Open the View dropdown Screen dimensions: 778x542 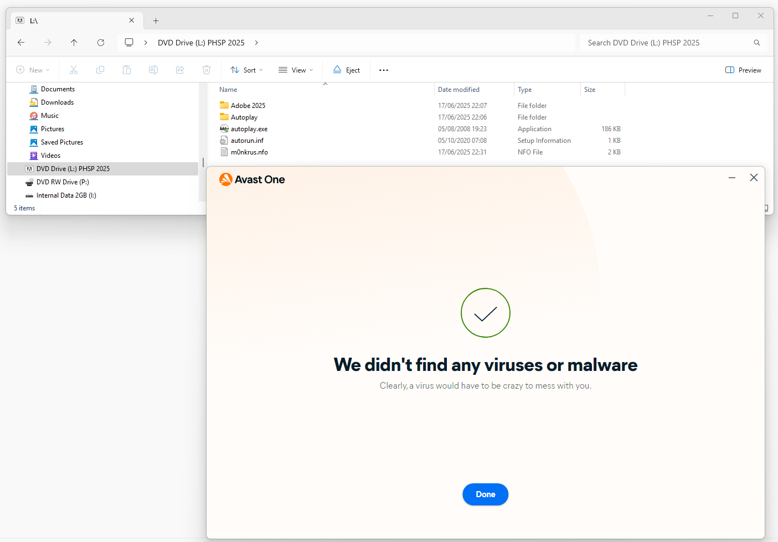tap(296, 70)
